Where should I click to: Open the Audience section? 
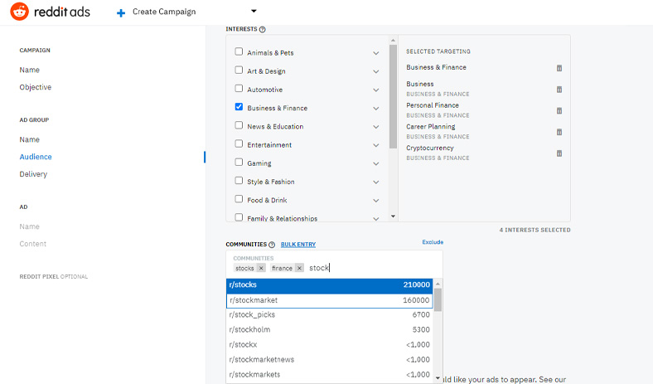36,157
